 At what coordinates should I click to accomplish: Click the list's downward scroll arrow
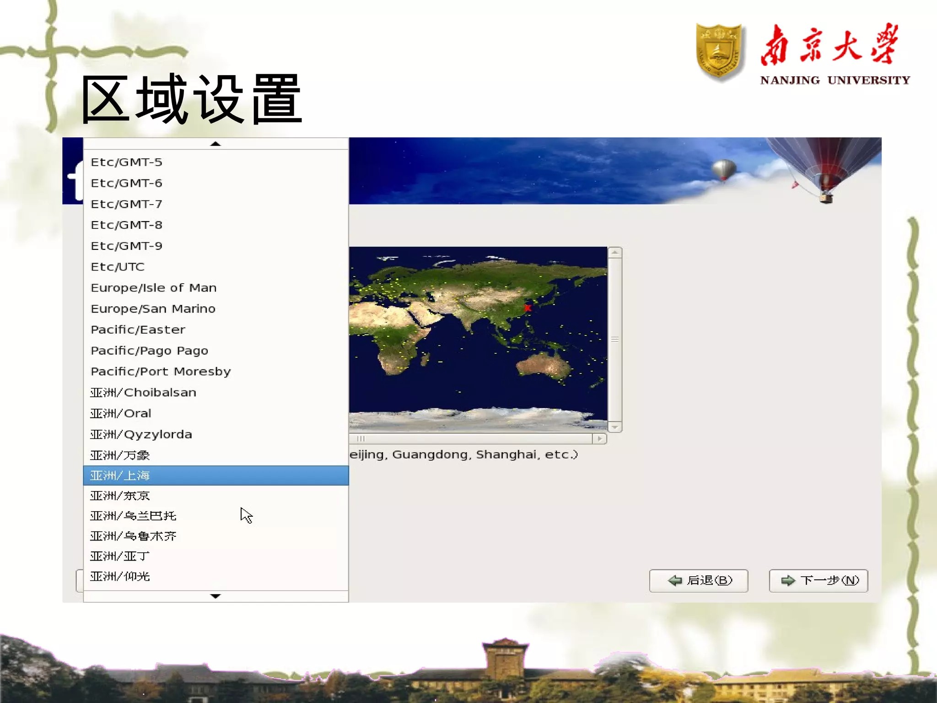215,596
